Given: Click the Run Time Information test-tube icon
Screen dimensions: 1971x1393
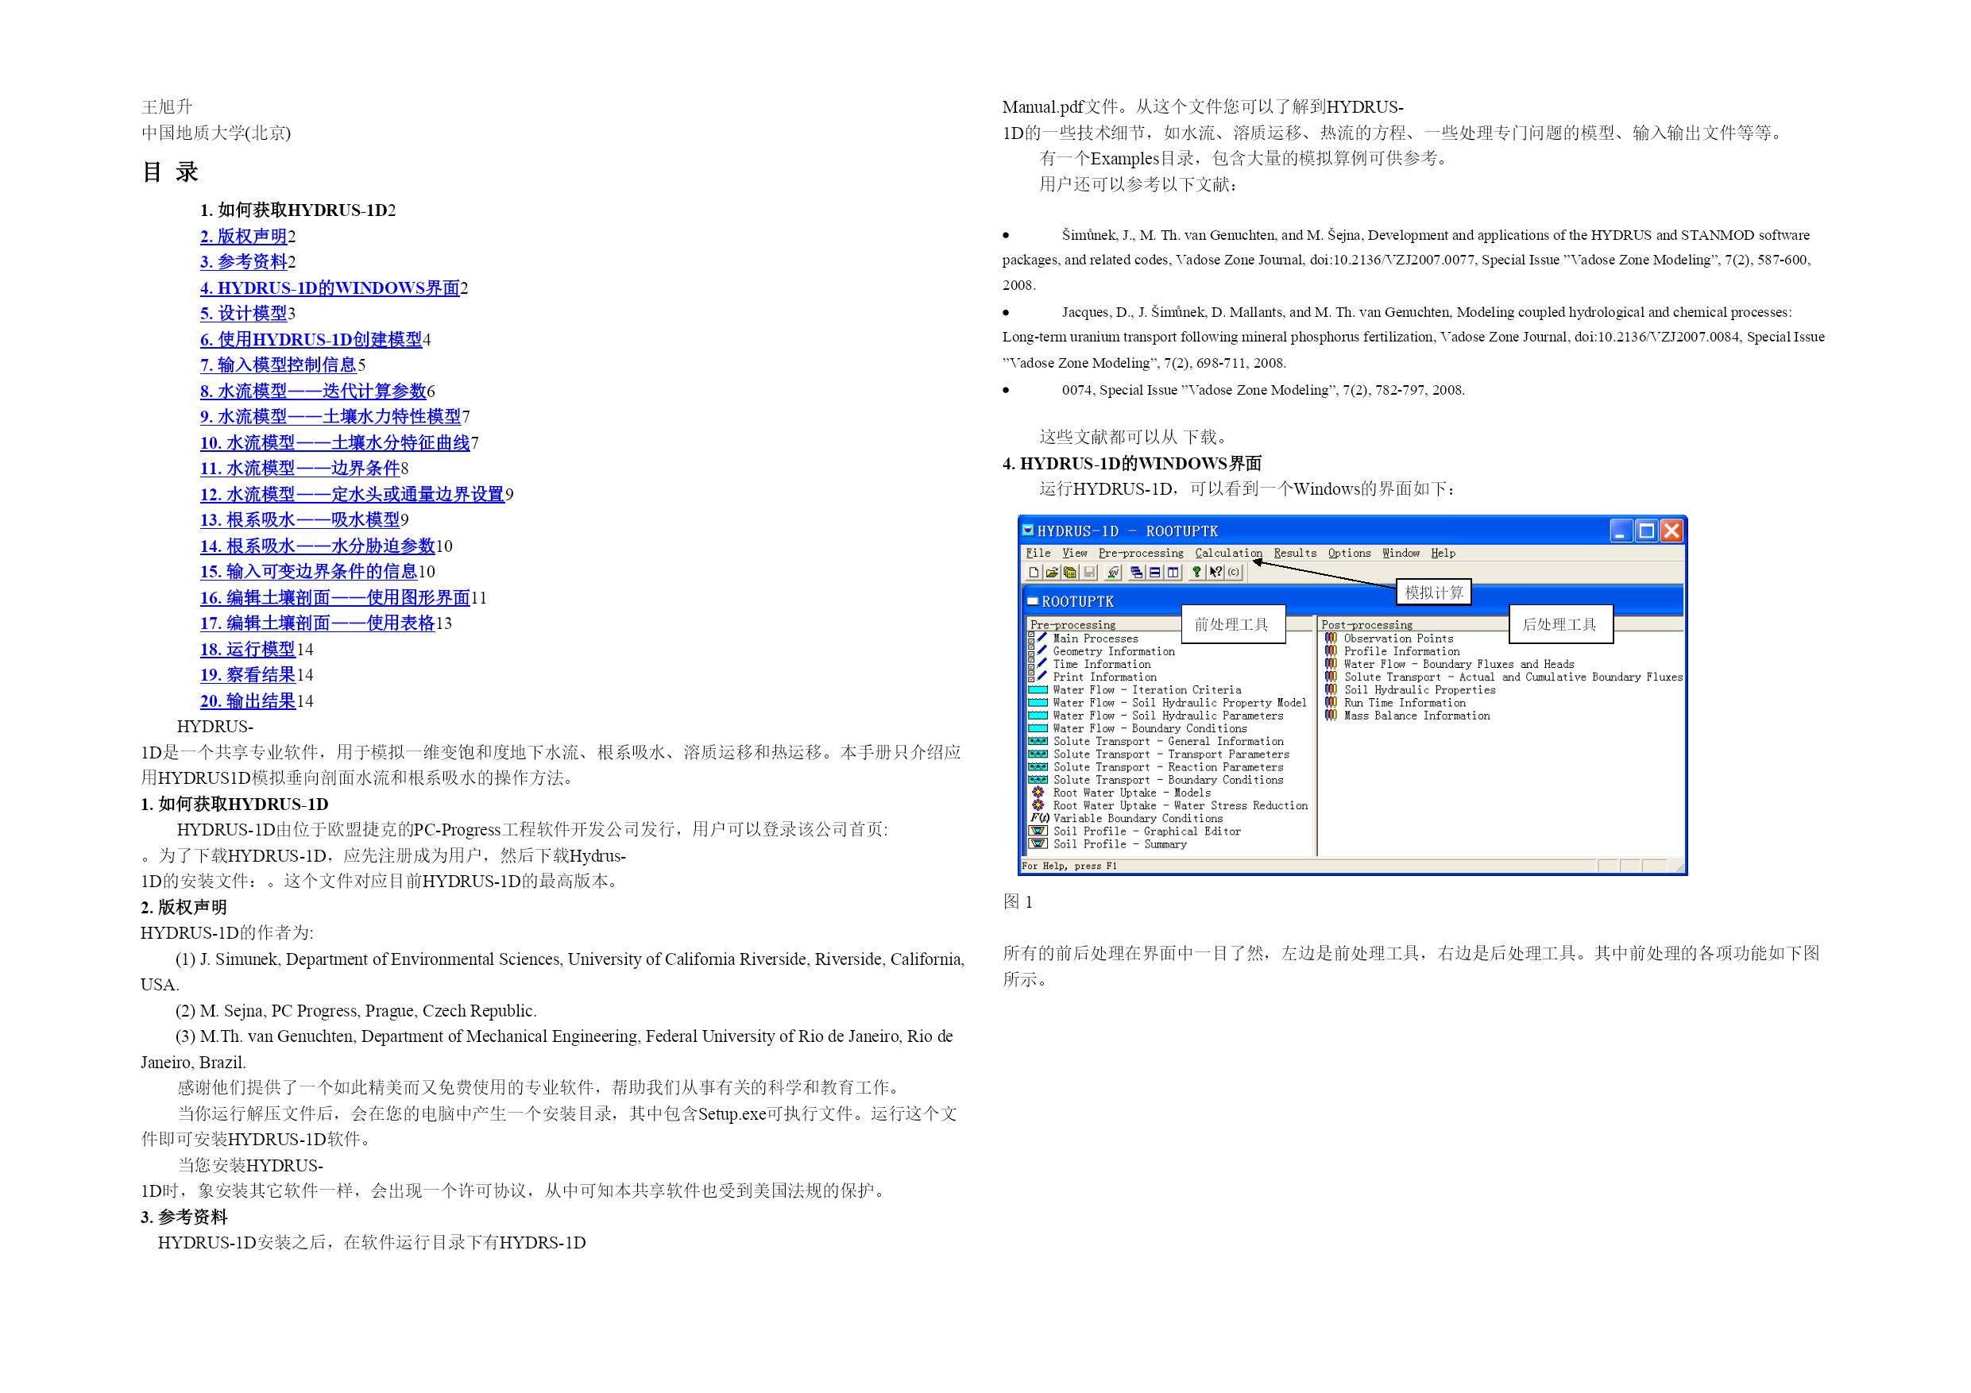Looking at the screenshot, I should click(x=1331, y=702).
